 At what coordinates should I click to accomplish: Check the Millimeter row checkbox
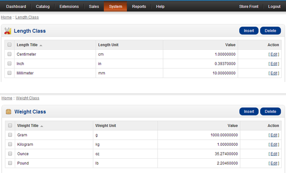[x=10, y=73]
